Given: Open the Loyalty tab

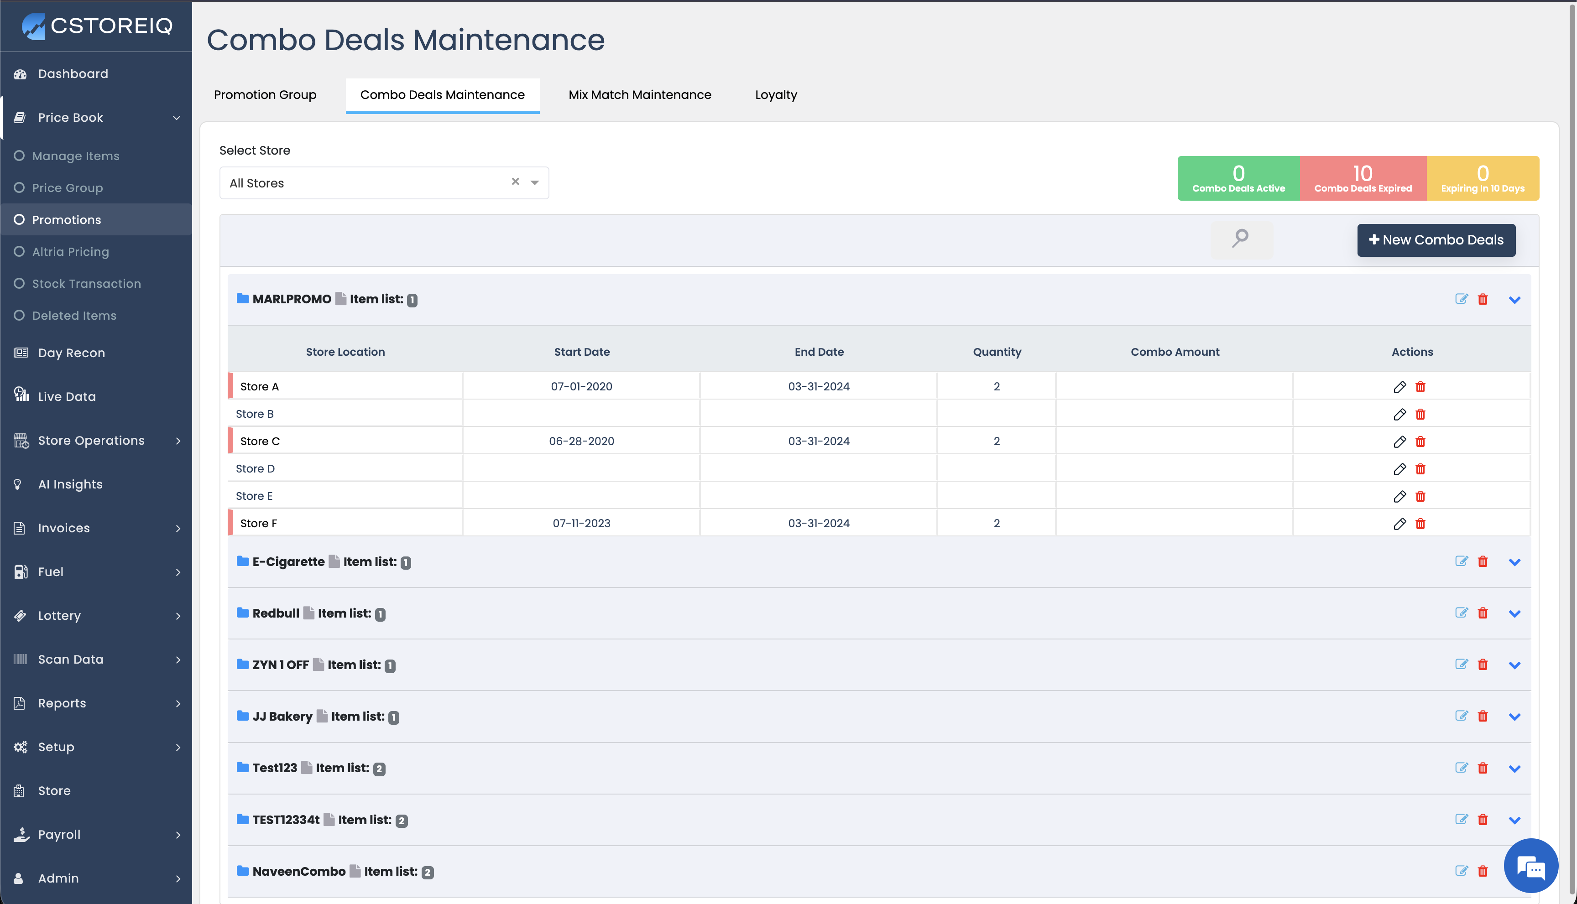Looking at the screenshot, I should pos(775,95).
